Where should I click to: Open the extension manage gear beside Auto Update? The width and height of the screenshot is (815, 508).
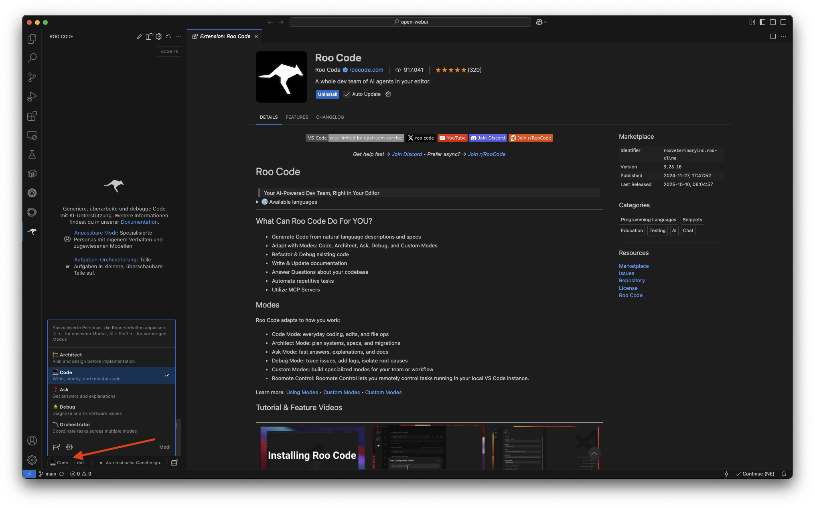click(388, 94)
